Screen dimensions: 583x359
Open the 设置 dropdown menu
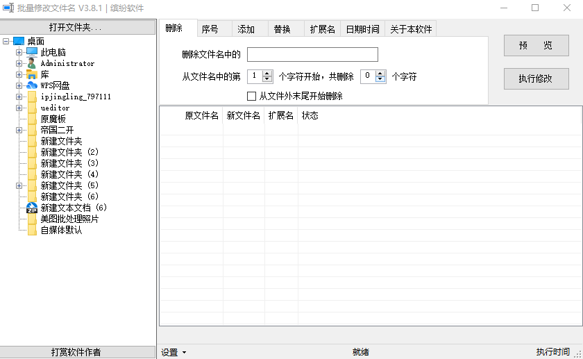pos(174,352)
